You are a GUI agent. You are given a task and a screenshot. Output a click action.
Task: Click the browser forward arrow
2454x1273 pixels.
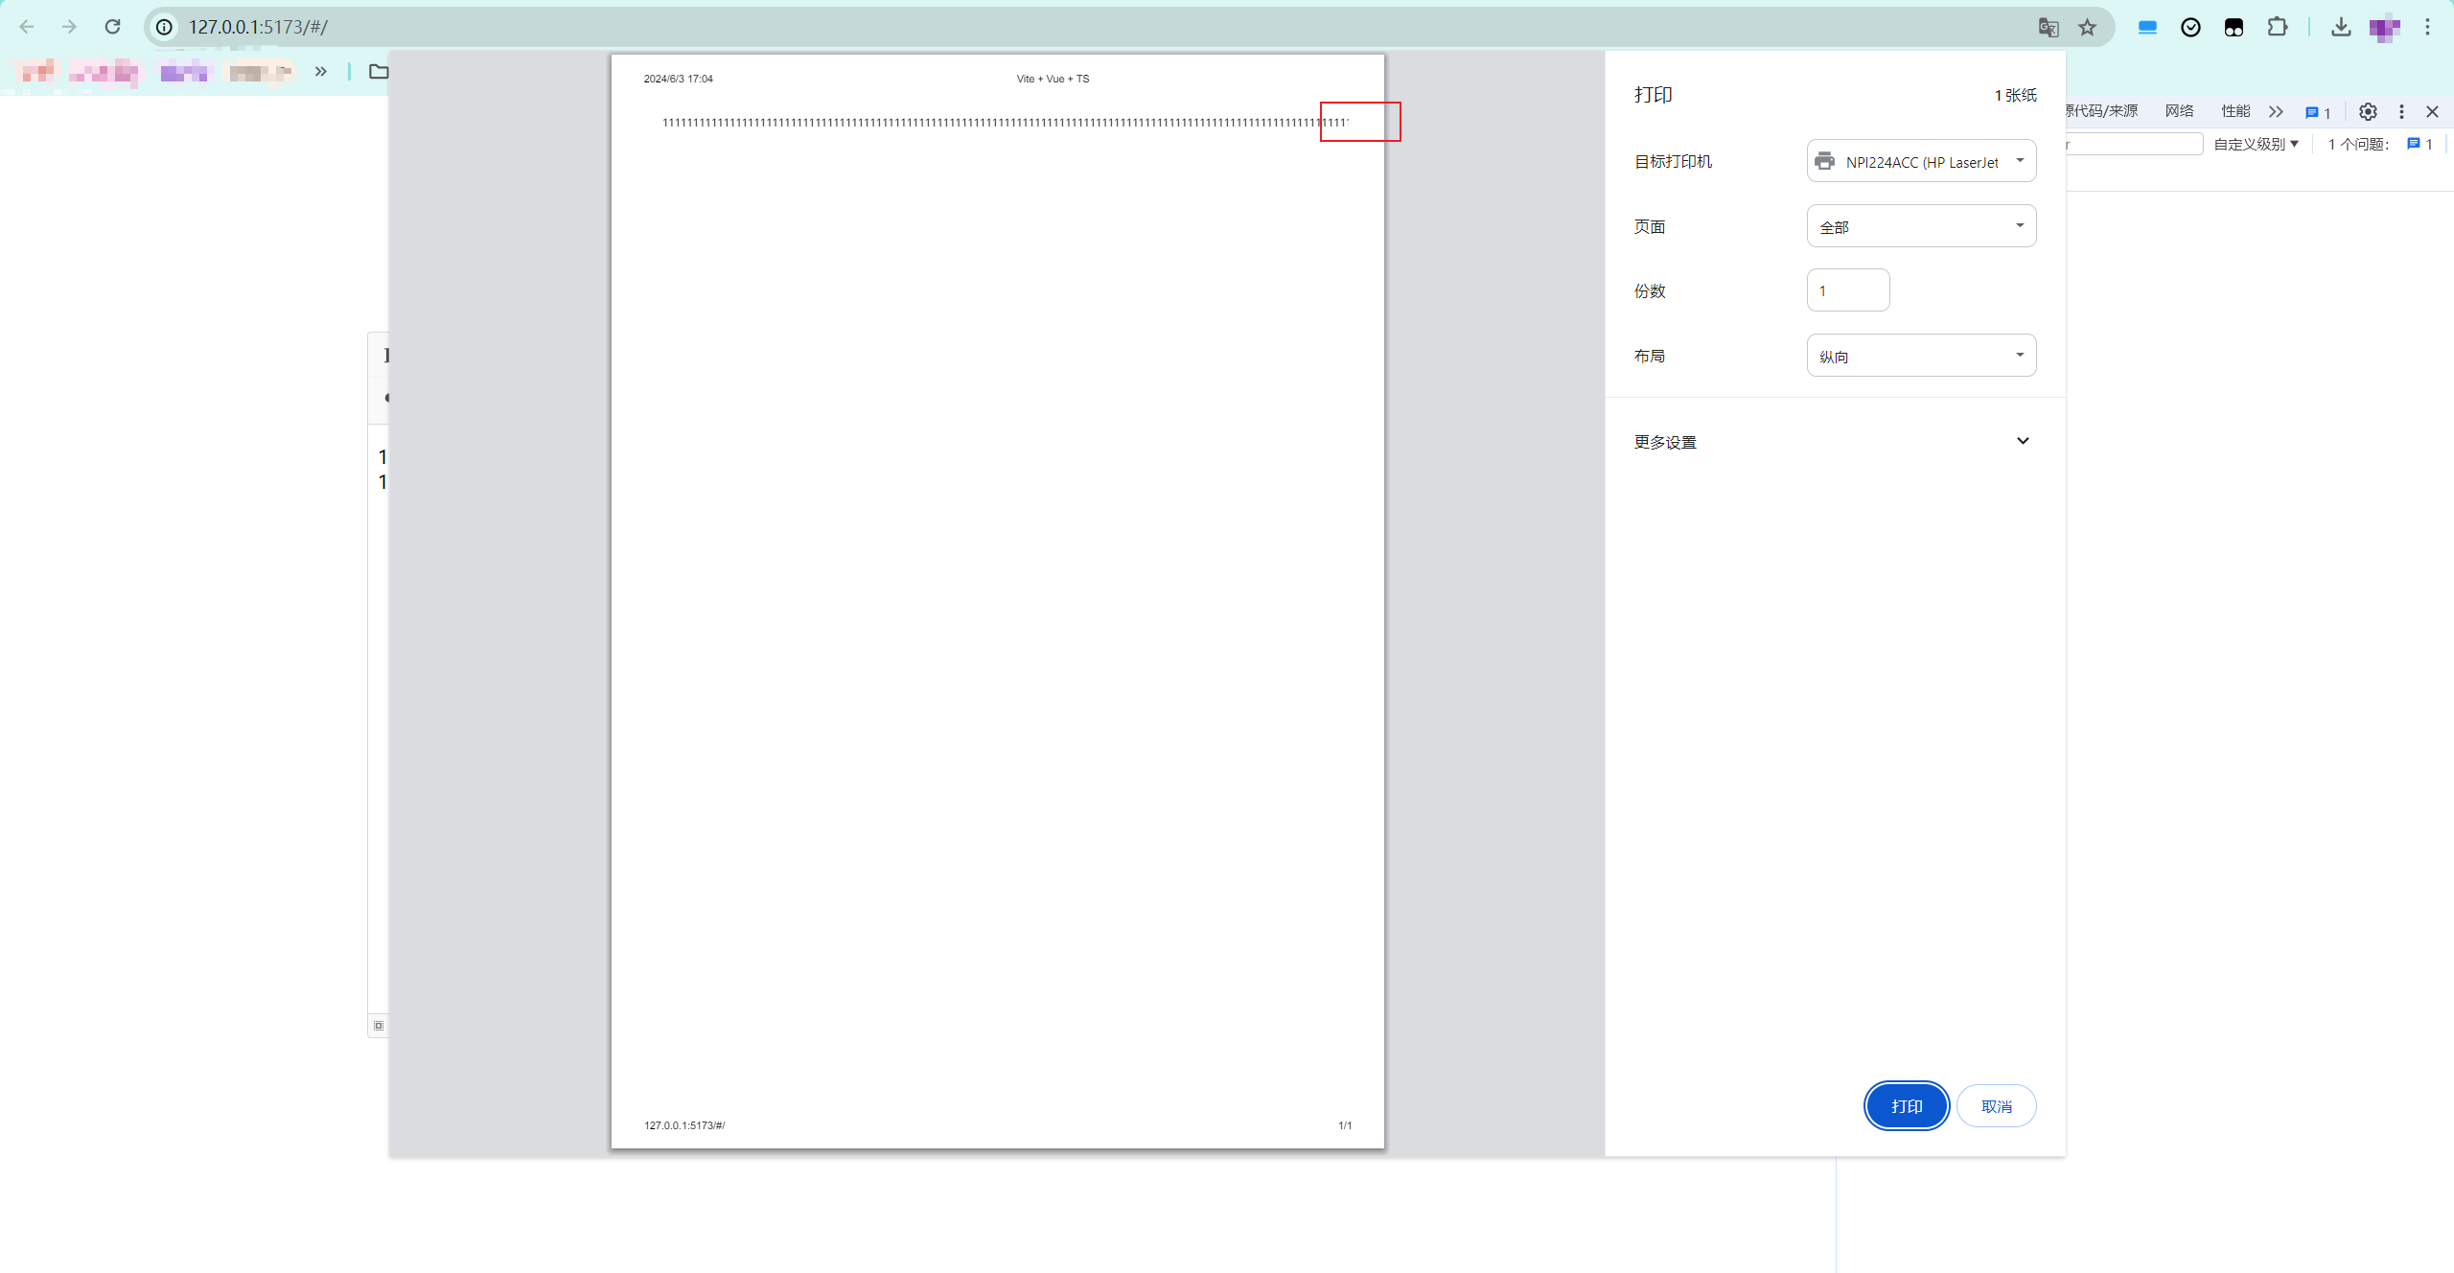tap(69, 27)
